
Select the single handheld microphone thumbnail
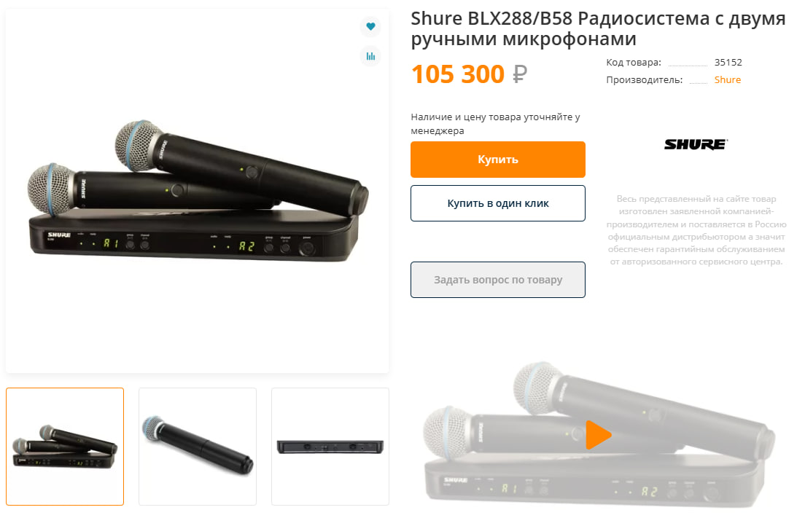pos(198,447)
